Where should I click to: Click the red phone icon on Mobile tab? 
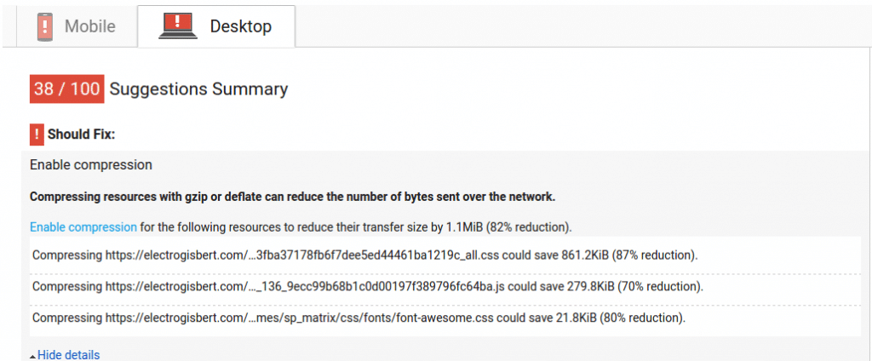45,26
